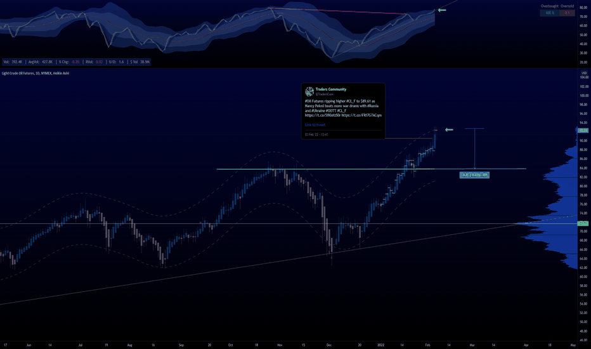
Task: Click the 'RVol: 0.92' stat
Action: click(x=94, y=62)
